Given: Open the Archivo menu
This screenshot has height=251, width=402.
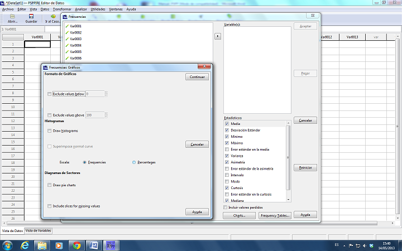Looking at the screenshot, I should coord(8,9).
